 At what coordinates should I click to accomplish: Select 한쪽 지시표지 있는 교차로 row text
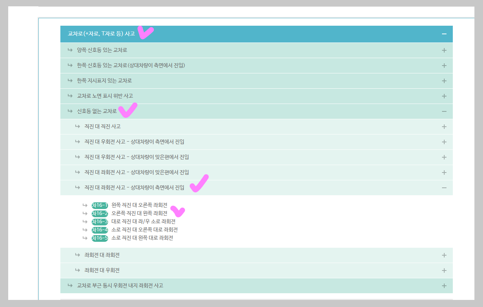pyautogui.click(x=104, y=80)
